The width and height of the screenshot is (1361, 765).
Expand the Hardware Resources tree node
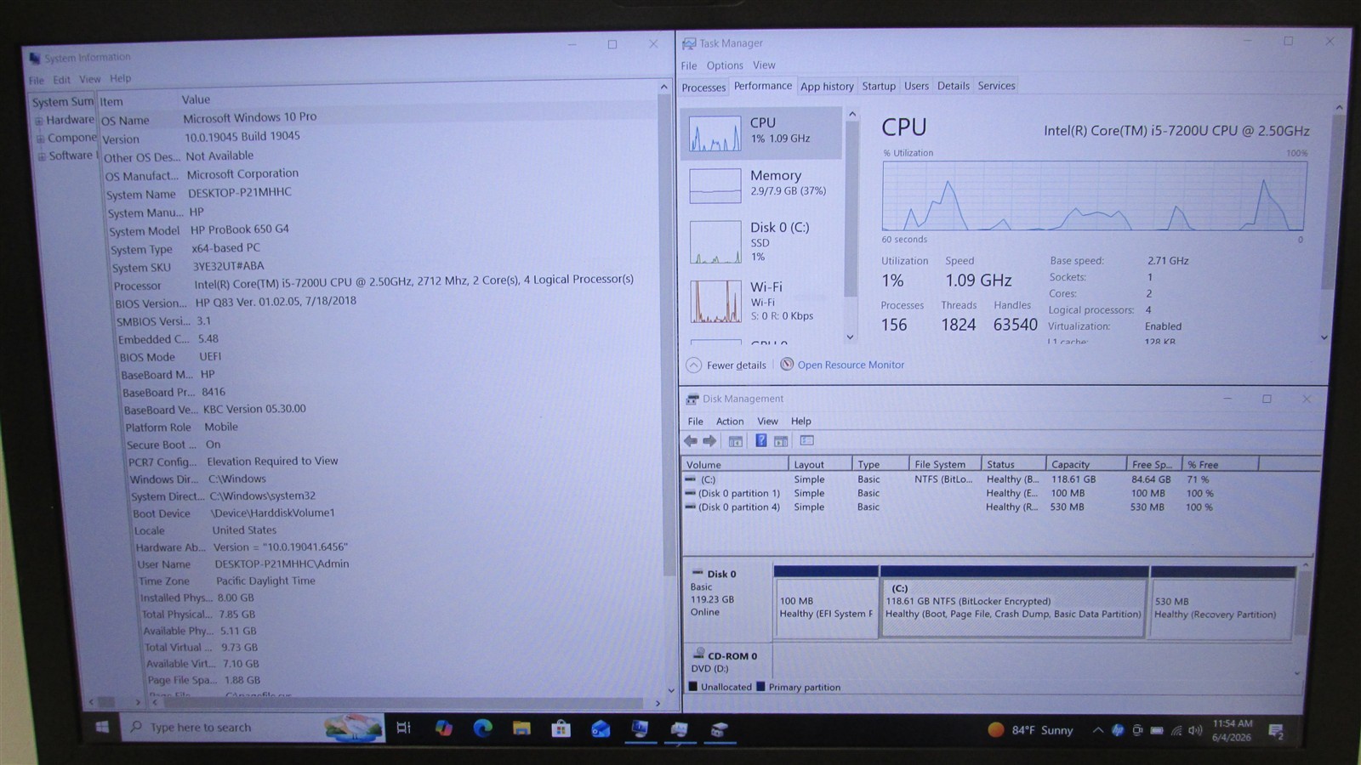pos(39,121)
